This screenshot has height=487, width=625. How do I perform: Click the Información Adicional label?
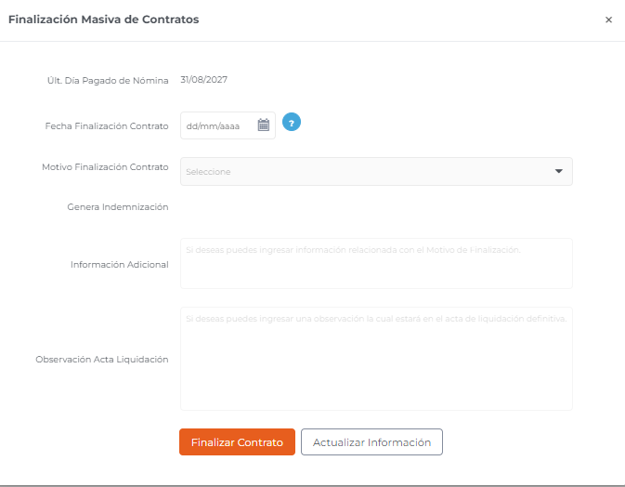[x=120, y=265]
